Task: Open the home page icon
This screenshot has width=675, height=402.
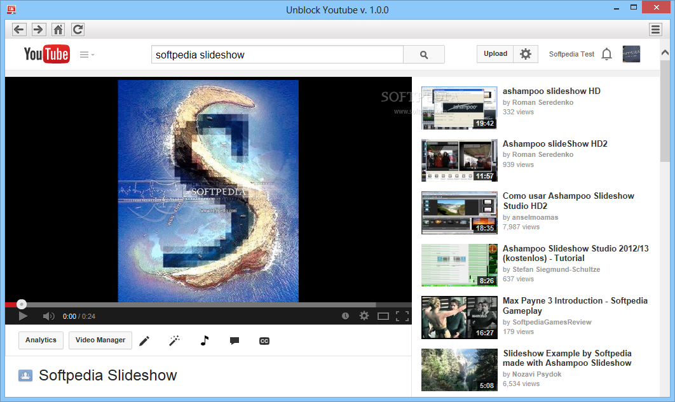Action: [x=58, y=30]
